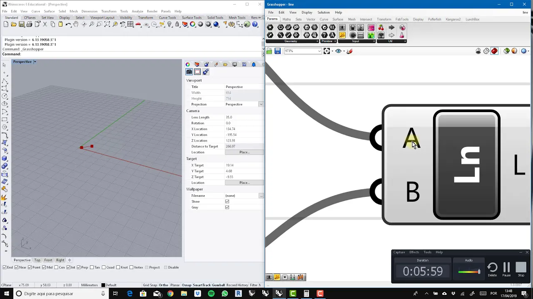Expand the Geometry panel in Grasshopper
The height and width of the screenshot is (299, 533).
click(317, 41)
